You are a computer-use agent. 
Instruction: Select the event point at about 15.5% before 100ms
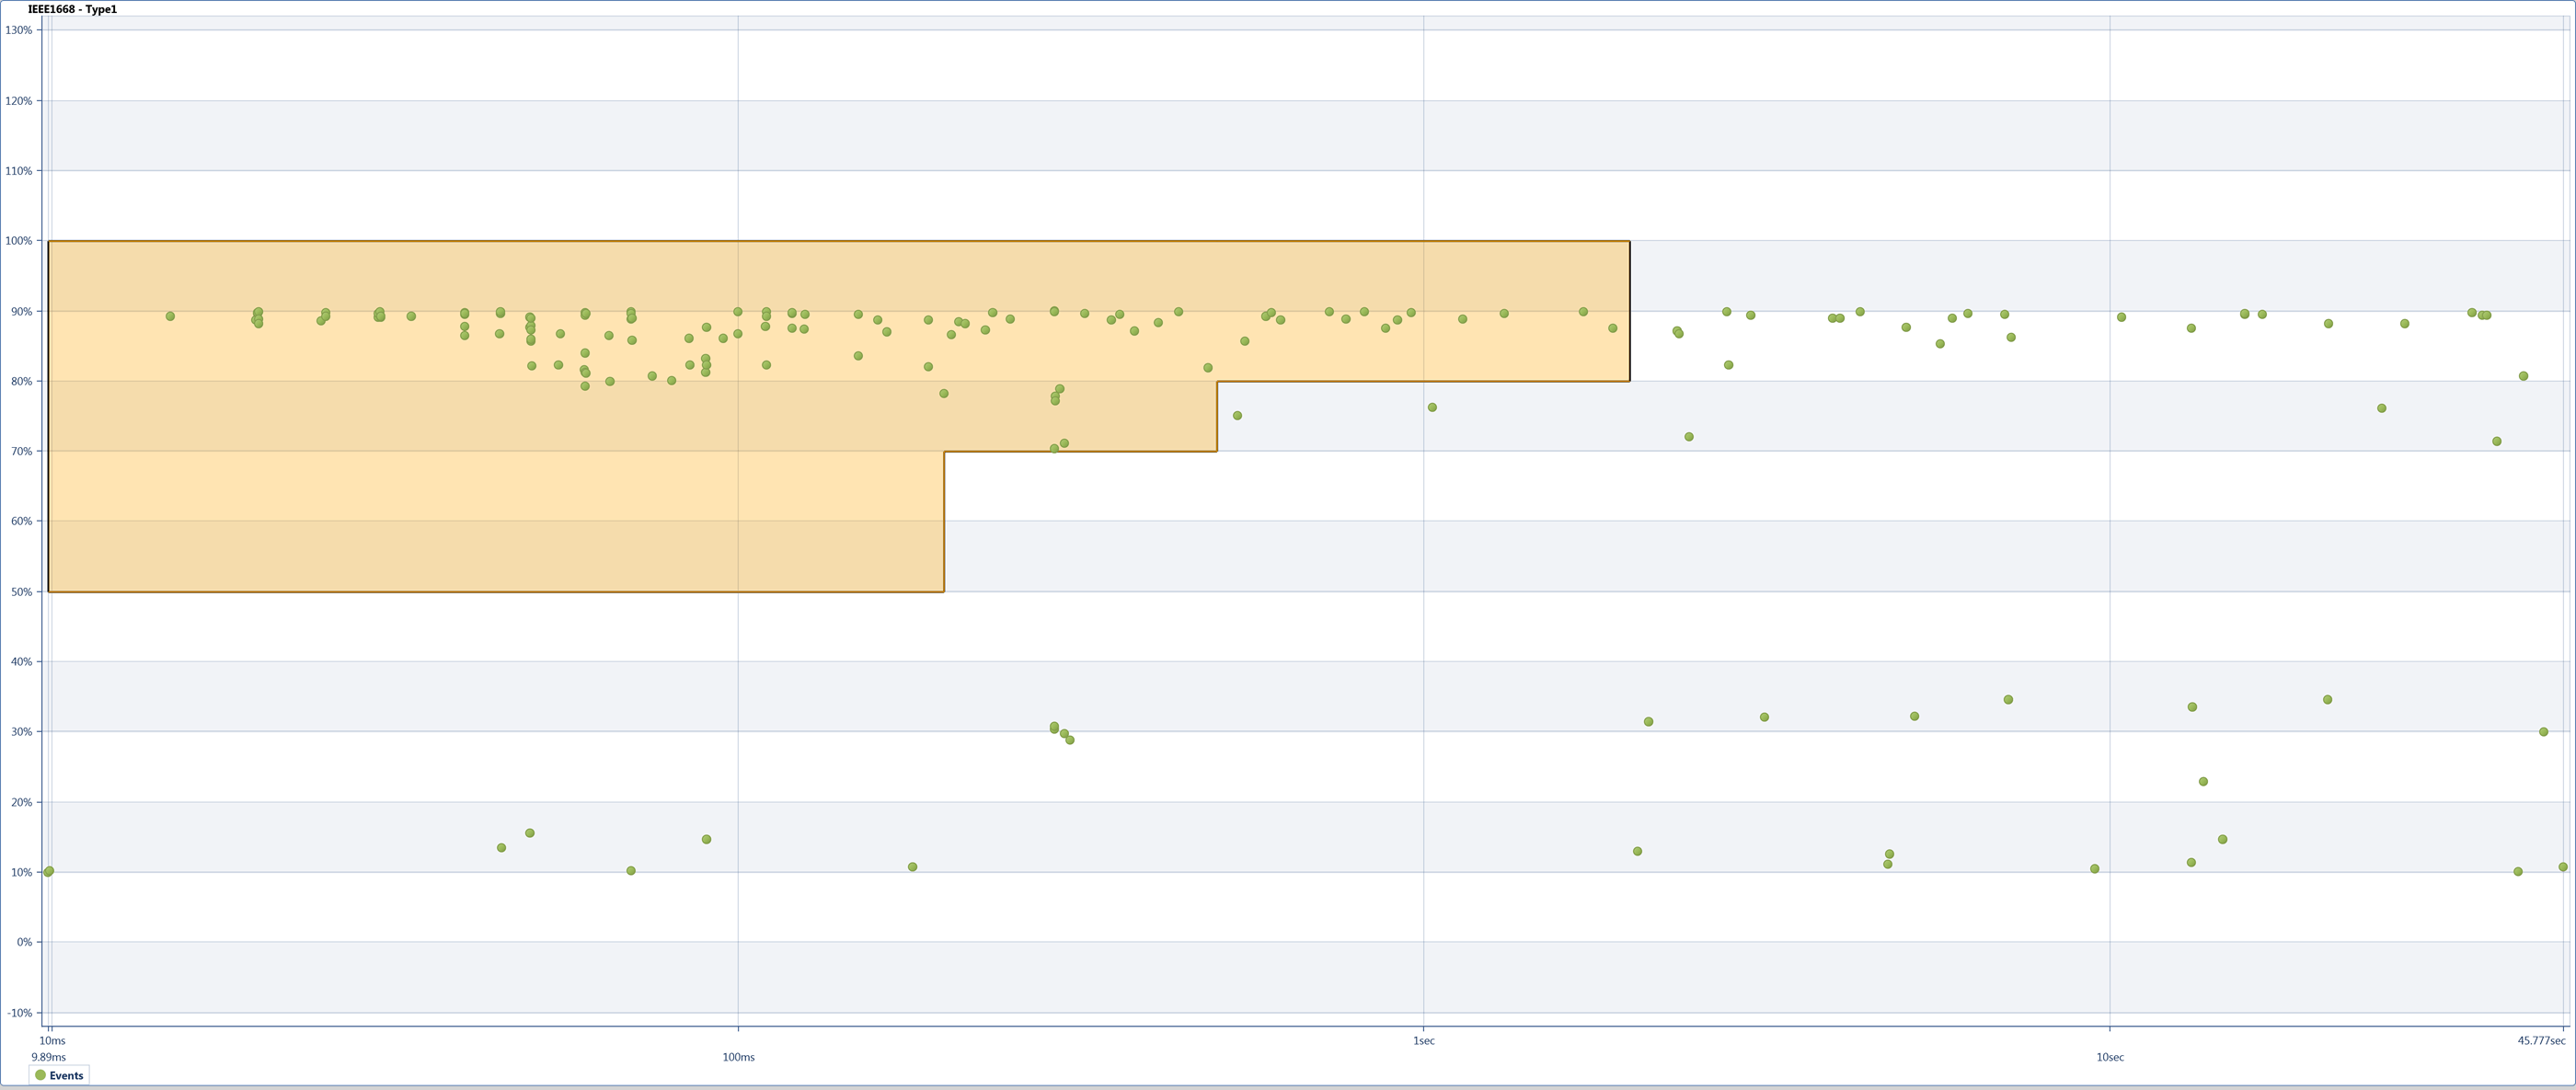click(x=530, y=833)
